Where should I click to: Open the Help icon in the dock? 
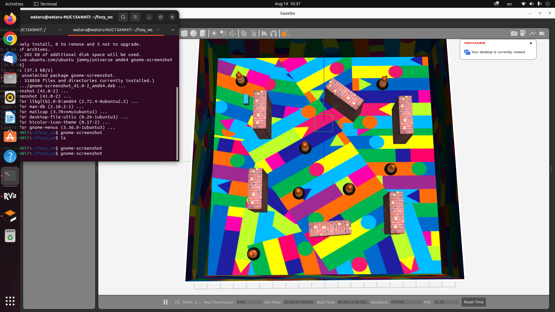(x=10, y=156)
